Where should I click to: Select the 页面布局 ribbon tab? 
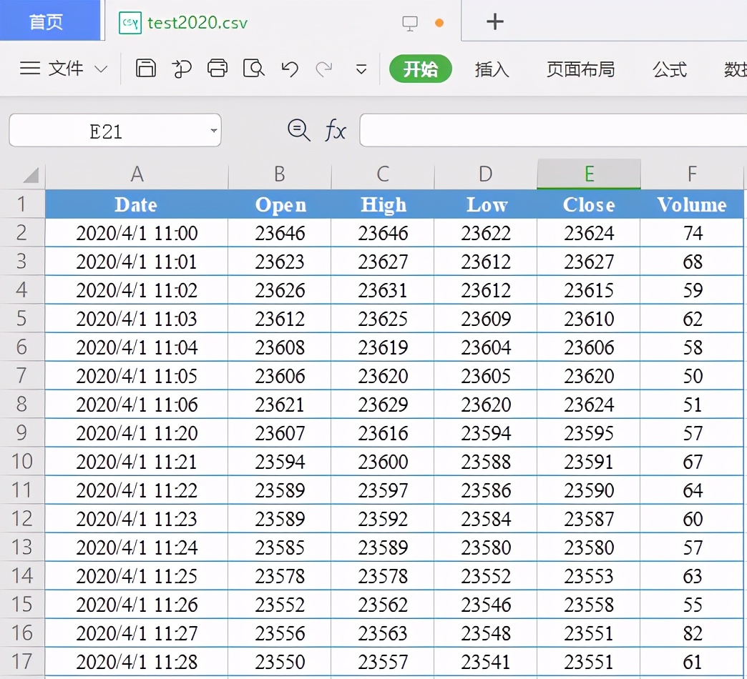[581, 69]
